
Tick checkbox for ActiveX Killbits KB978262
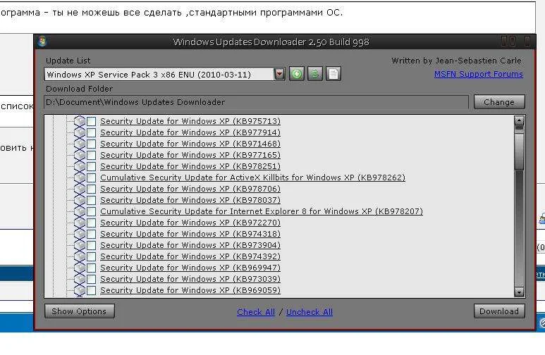pos(92,177)
